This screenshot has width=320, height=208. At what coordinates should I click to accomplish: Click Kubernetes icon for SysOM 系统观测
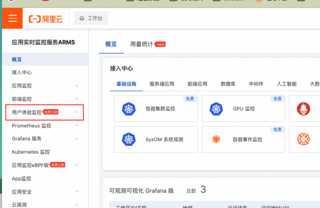[x=129, y=139]
